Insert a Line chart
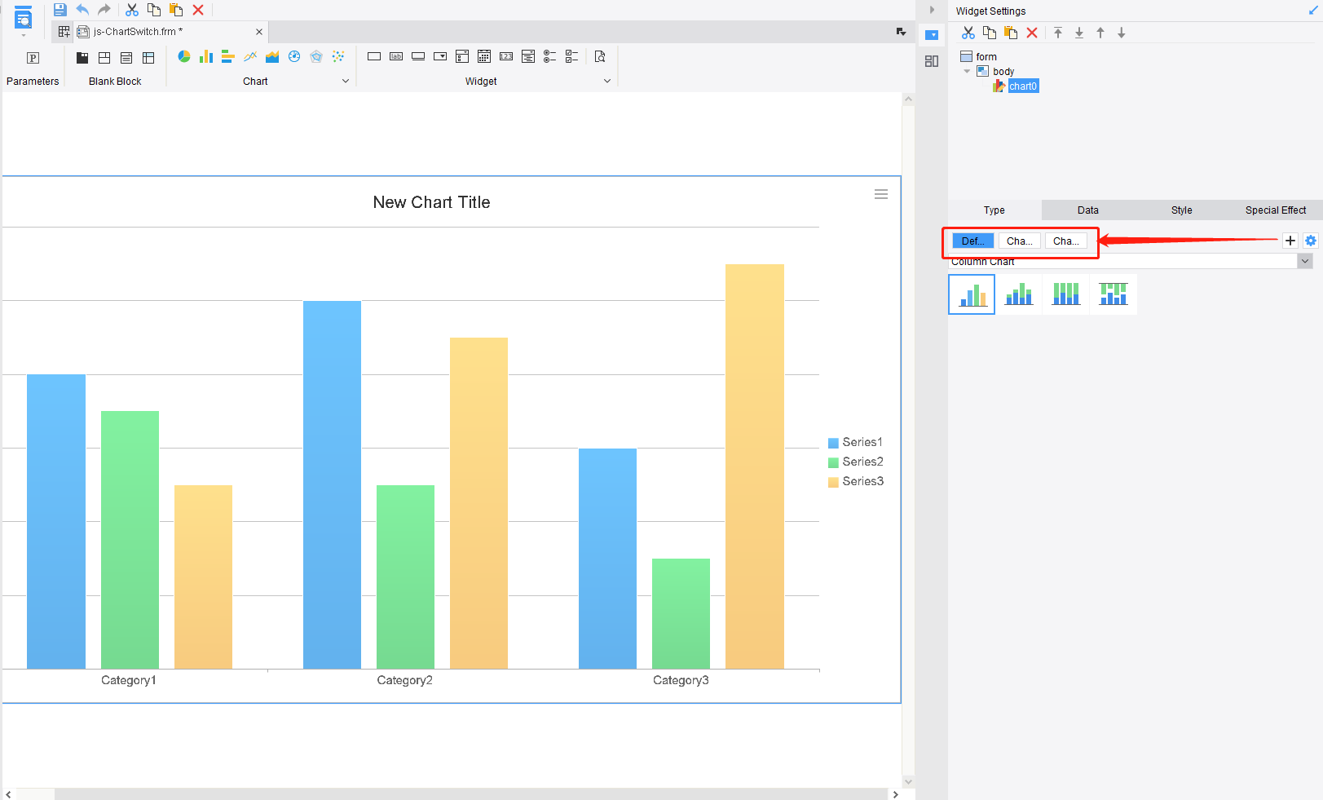Screen dimensions: 1323x800 pyautogui.click(x=249, y=56)
